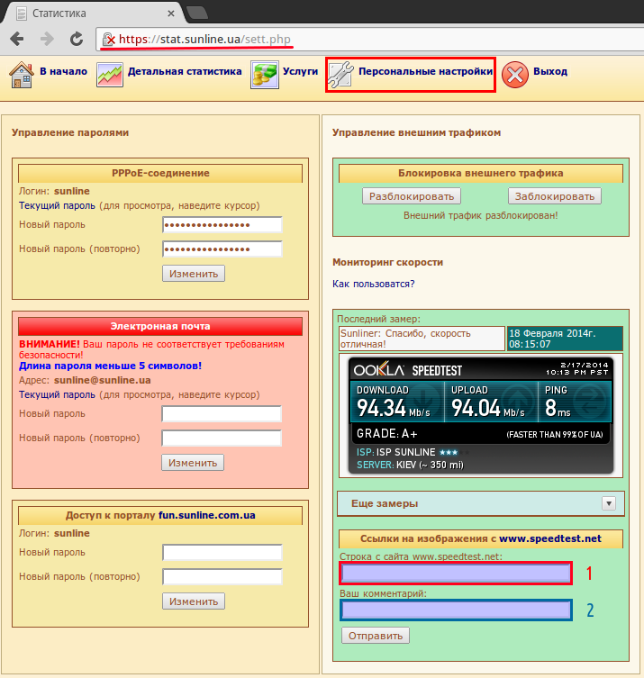Screen dimensions: 644x678
Task: Click the chart icon for Детальная статистика
Action: pyautogui.click(x=109, y=75)
